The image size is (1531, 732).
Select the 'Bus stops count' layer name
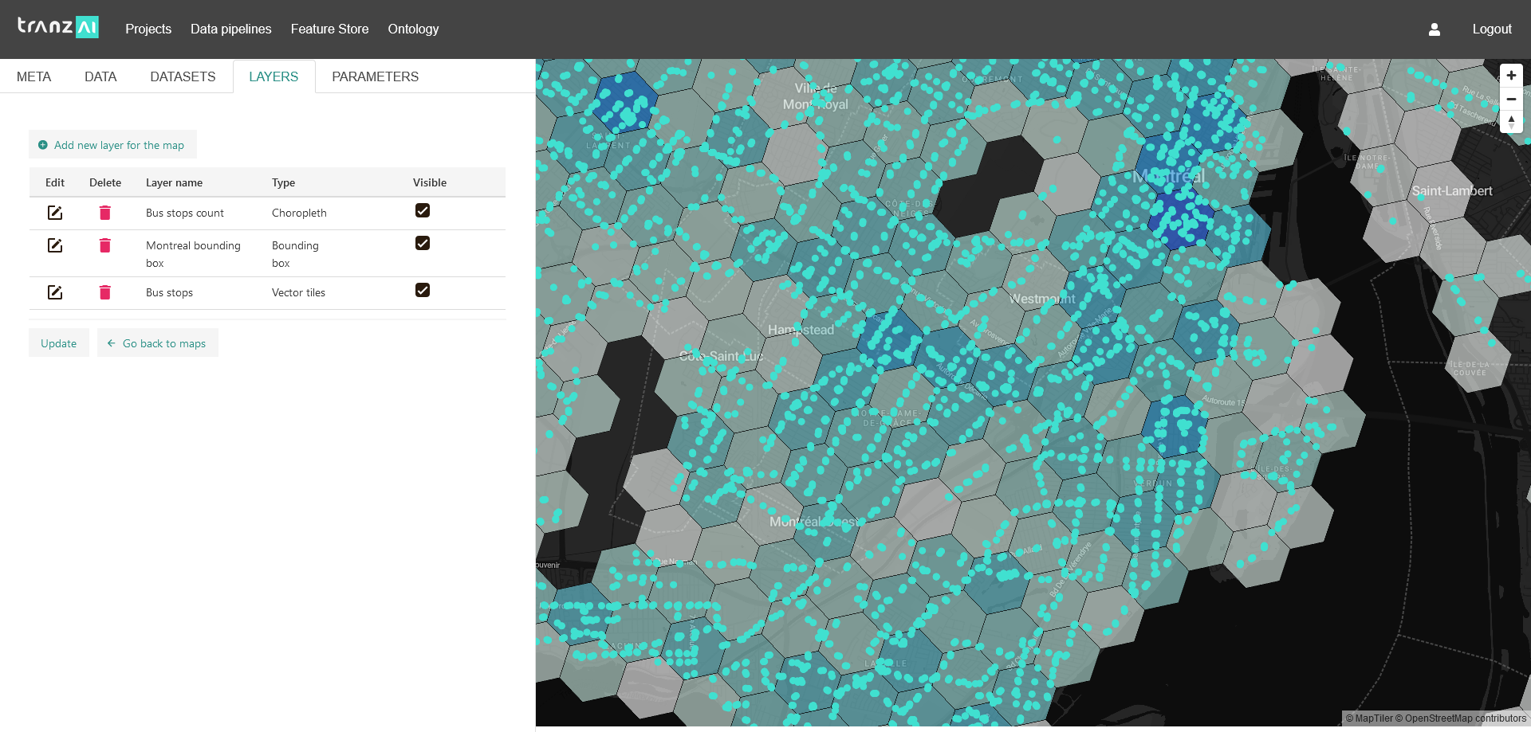click(x=185, y=213)
